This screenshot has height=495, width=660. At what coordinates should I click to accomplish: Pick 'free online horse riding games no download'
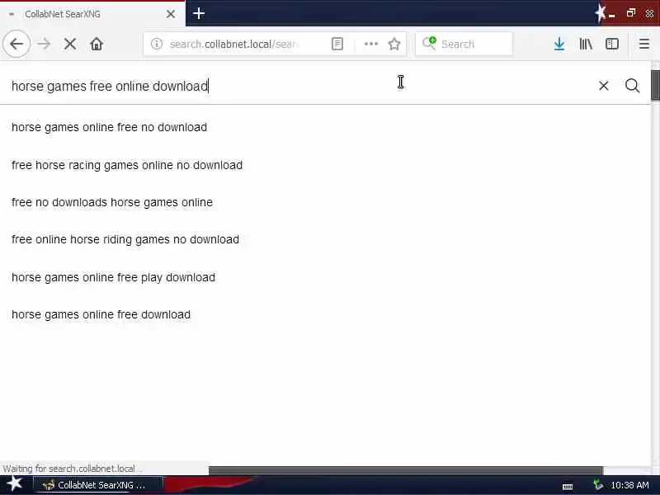click(x=125, y=239)
